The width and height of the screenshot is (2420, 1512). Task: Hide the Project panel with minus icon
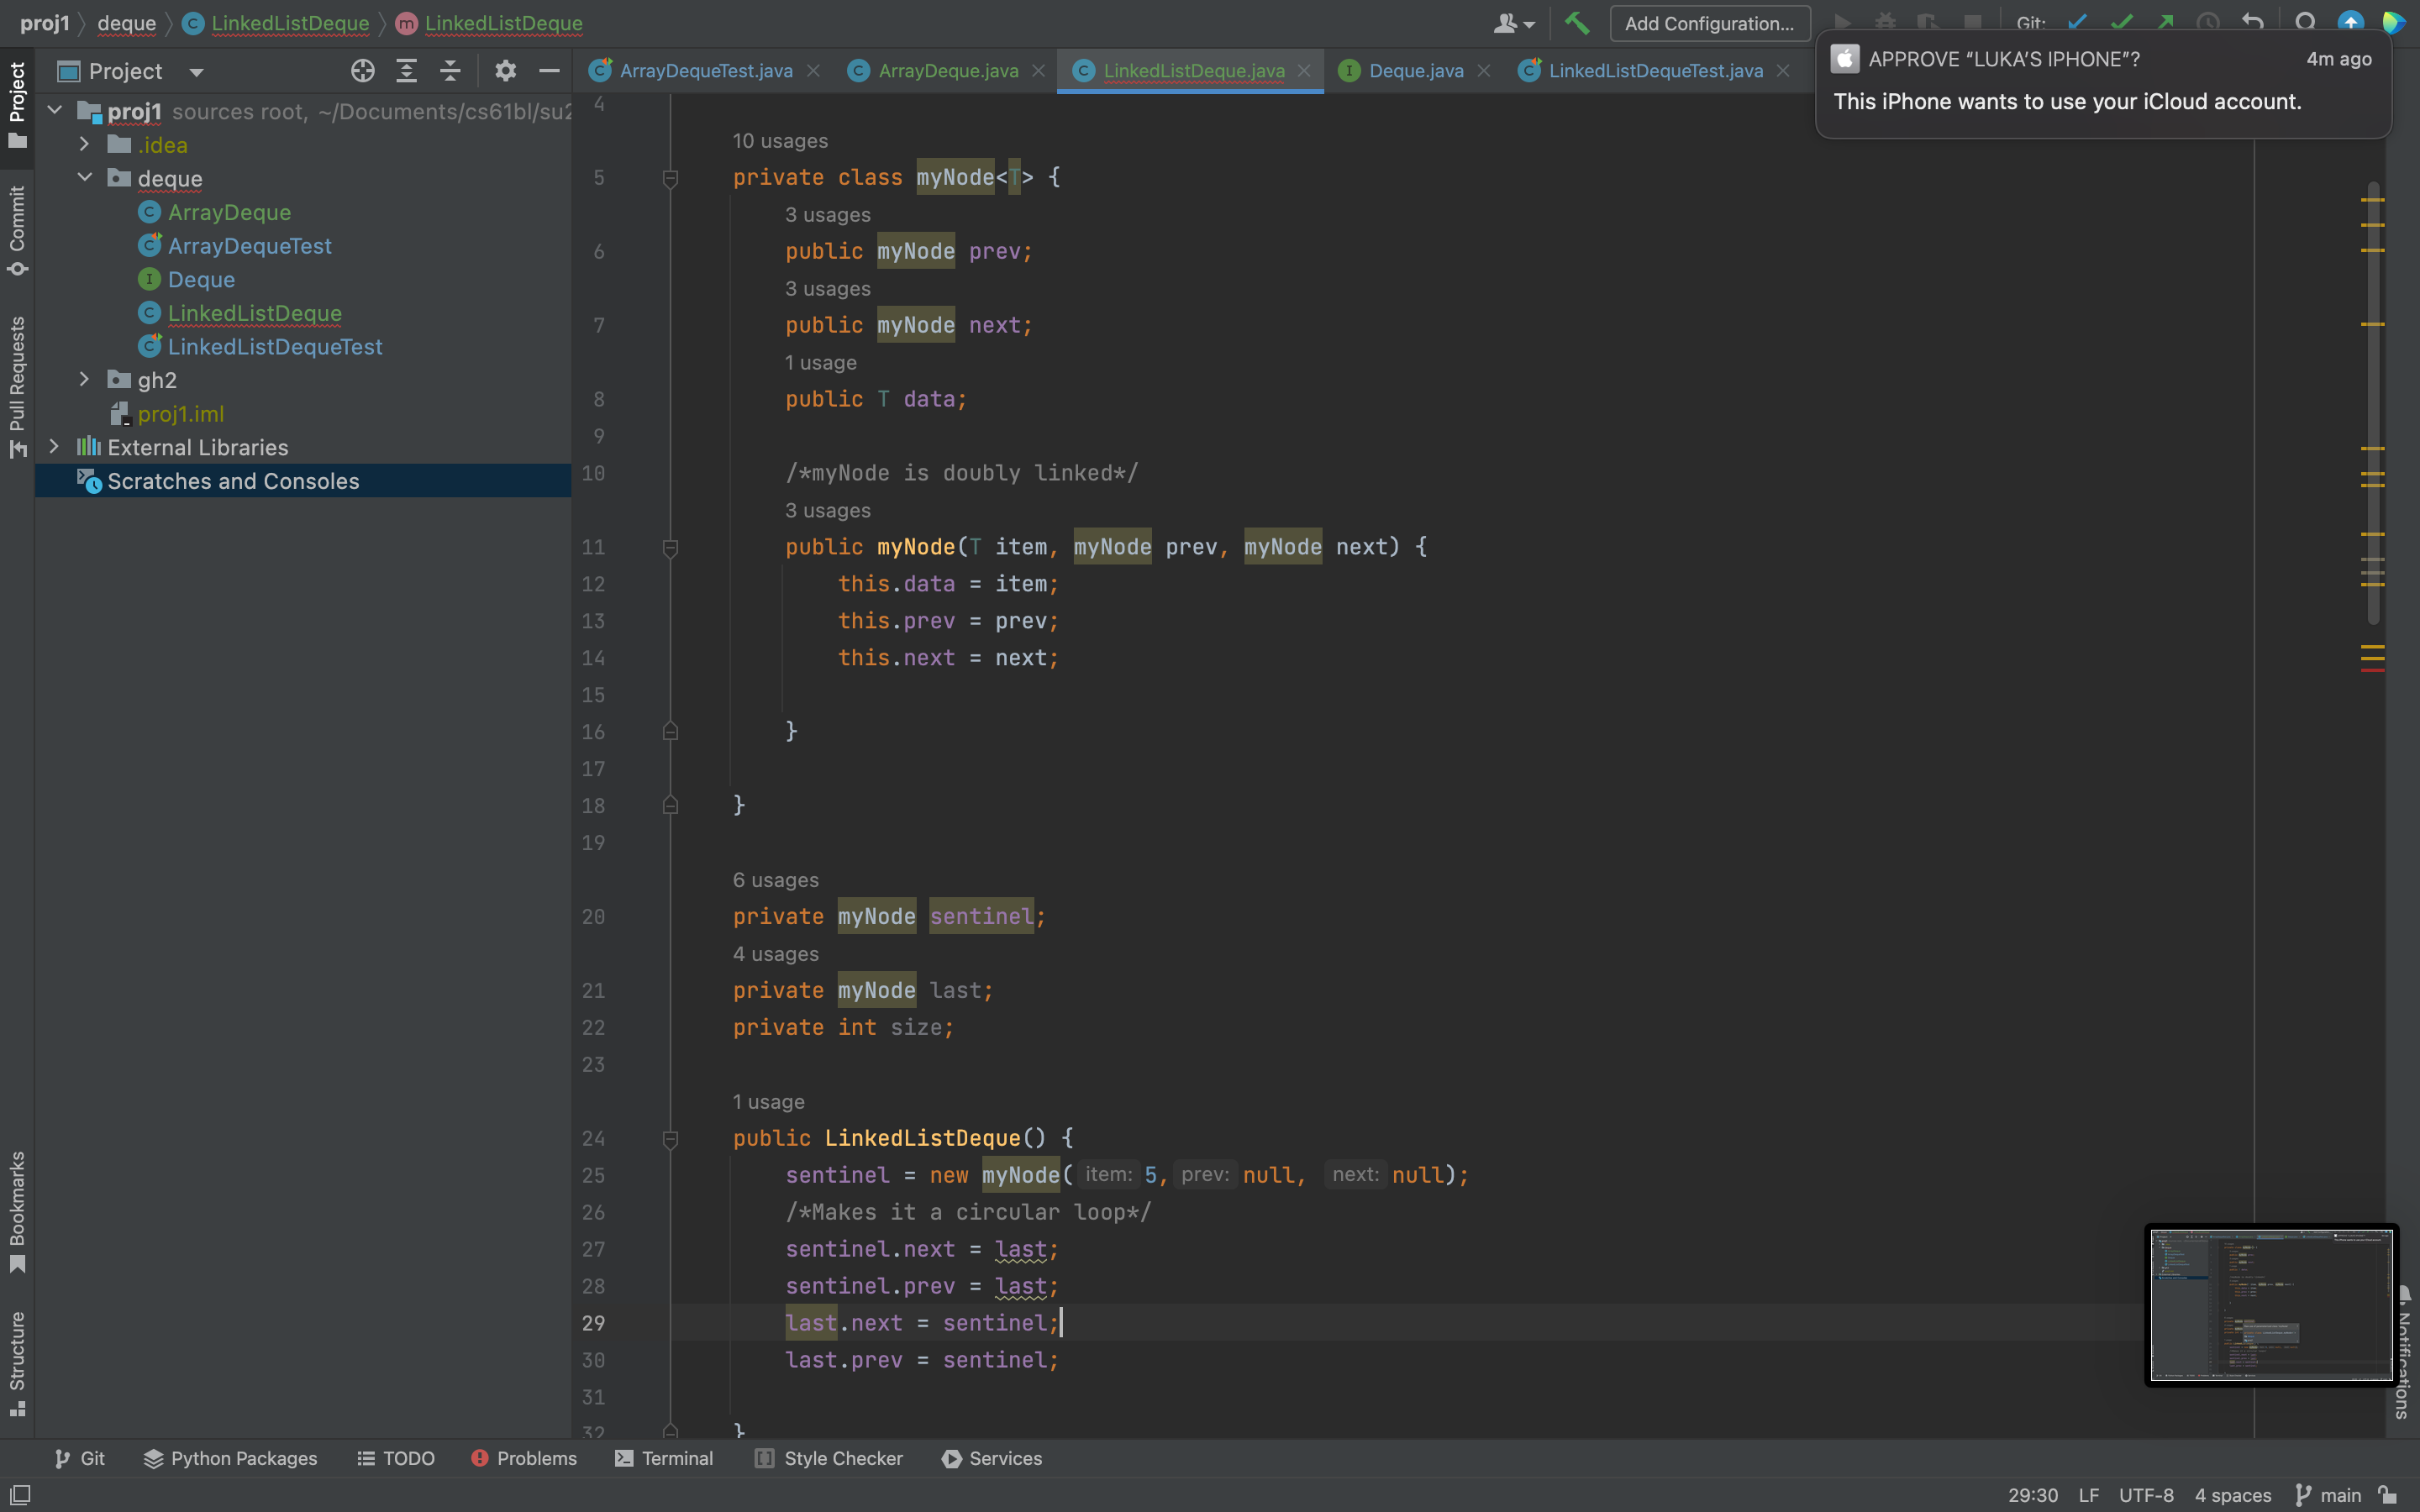click(549, 71)
